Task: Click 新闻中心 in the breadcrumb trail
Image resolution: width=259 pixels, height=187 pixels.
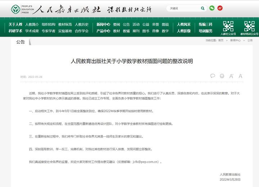Action: pyautogui.click(x=235, y=41)
